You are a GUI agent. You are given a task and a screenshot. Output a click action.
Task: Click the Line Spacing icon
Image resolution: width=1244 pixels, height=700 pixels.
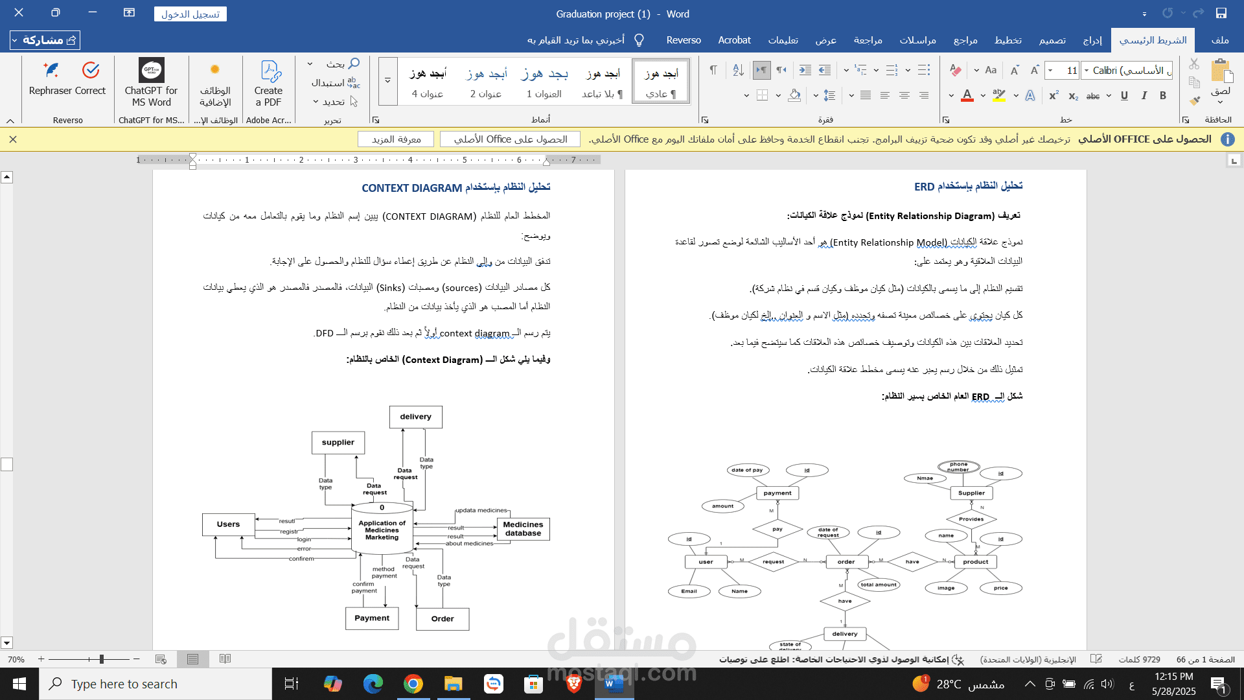tap(829, 95)
